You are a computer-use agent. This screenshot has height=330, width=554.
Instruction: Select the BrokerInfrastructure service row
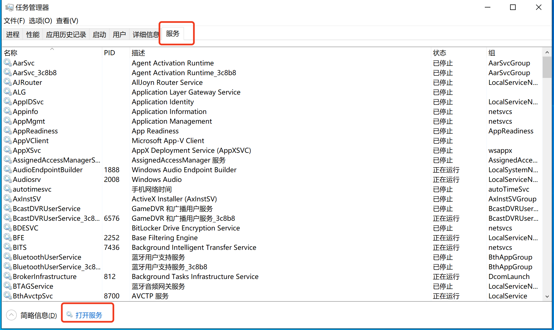pyautogui.click(x=44, y=276)
